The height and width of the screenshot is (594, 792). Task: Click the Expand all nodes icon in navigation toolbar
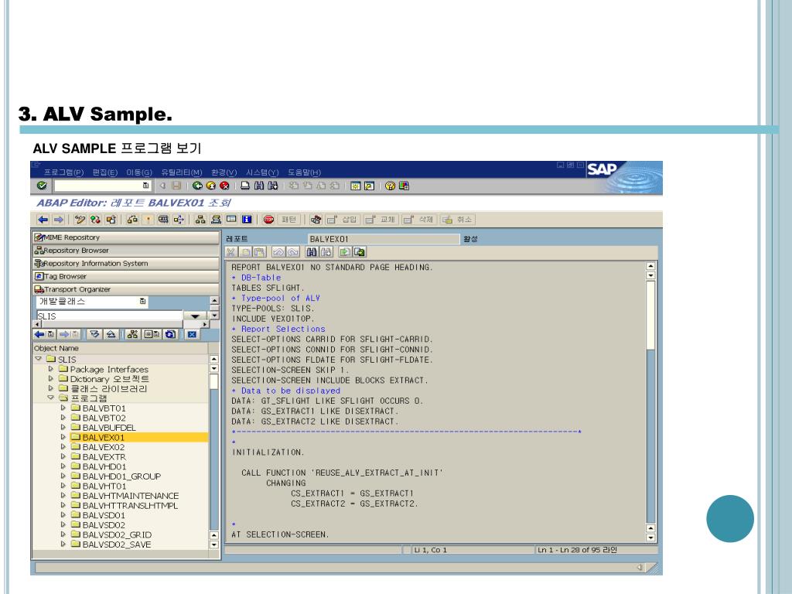click(x=94, y=334)
